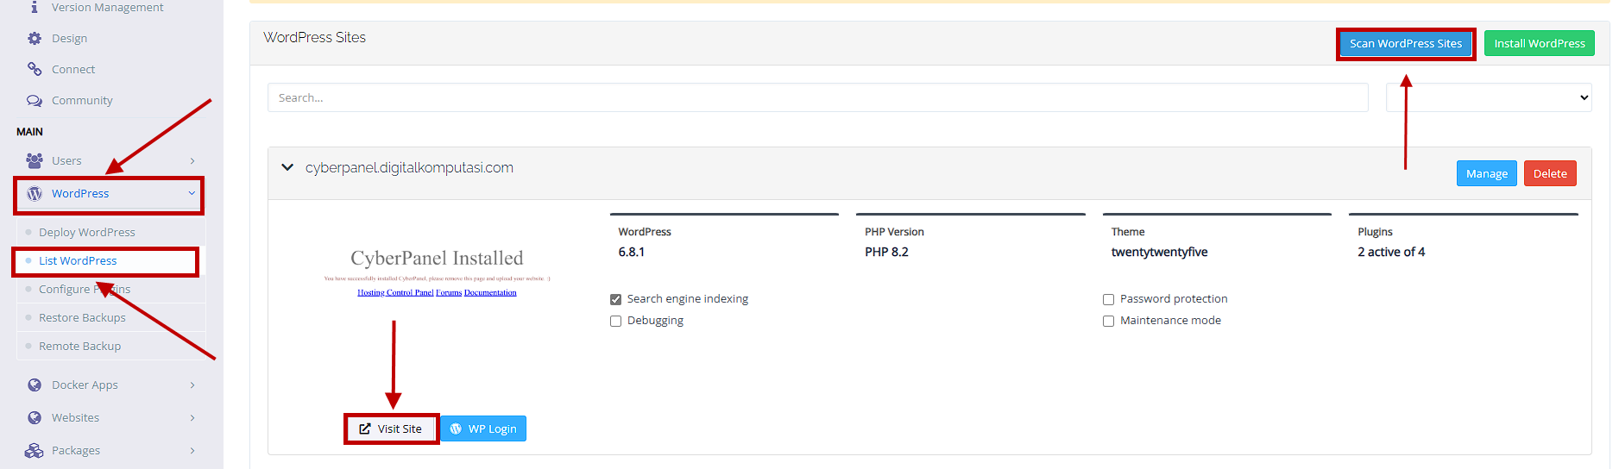Click the Connect link icon

(x=35, y=69)
